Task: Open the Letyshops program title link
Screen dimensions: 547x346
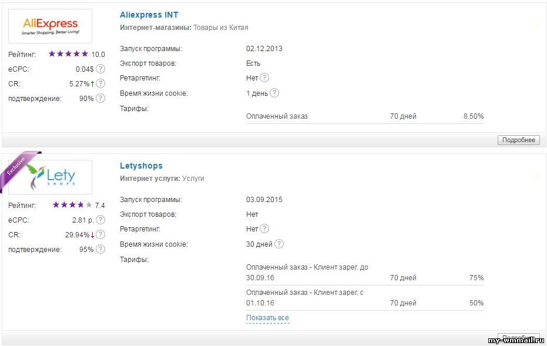Action: pos(141,166)
